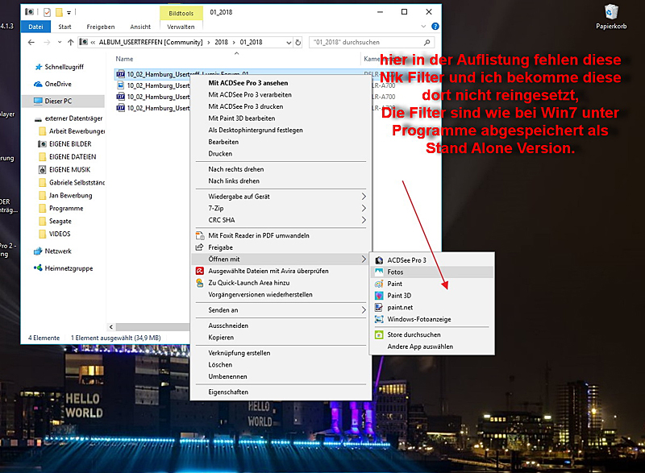Click the EIGENE MUSIK music folder icon

[42, 170]
